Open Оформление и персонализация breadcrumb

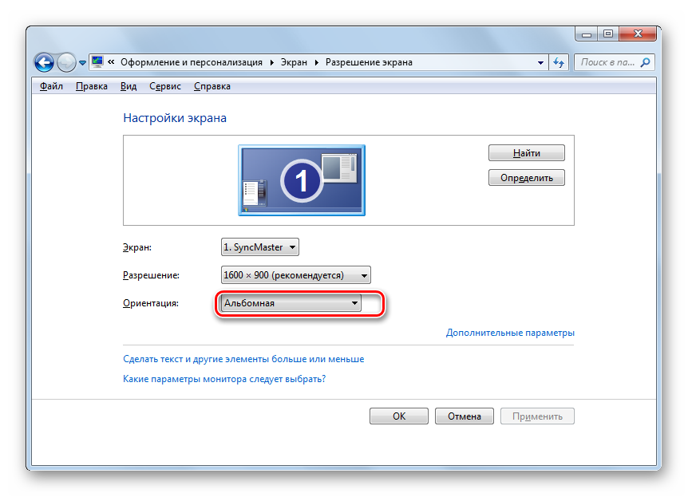(192, 62)
